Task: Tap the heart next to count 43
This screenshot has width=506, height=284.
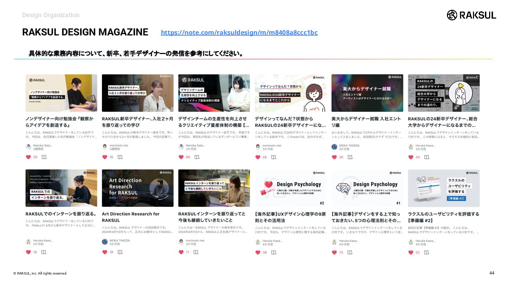Action: tap(411, 157)
